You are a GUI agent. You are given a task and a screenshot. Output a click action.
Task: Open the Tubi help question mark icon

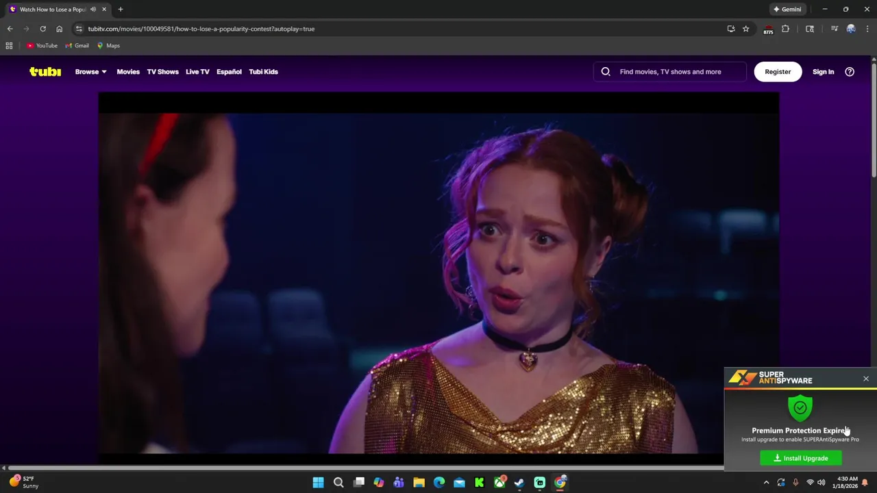[850, 71]
